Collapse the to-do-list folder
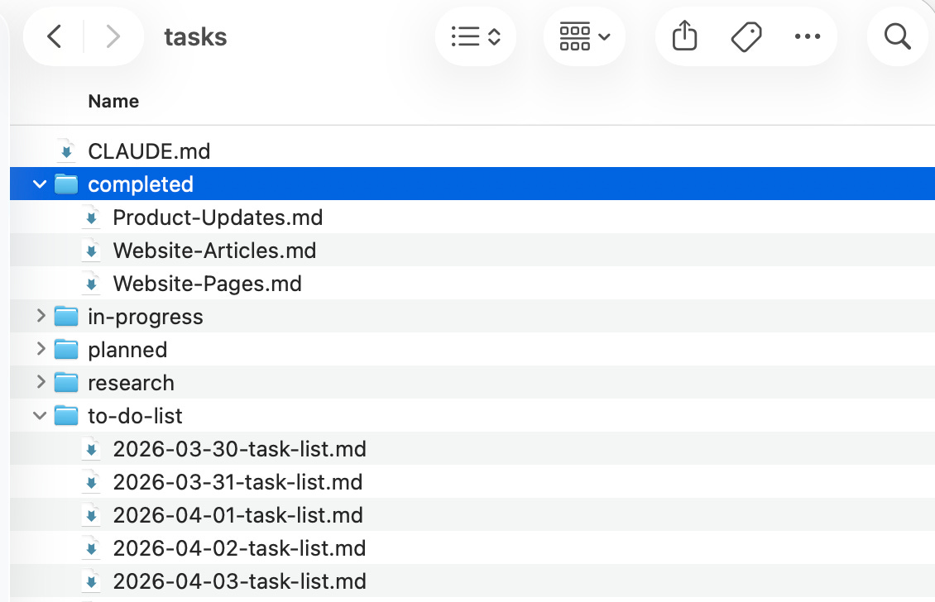The image size is (935, 602). [x=40, y=415]
